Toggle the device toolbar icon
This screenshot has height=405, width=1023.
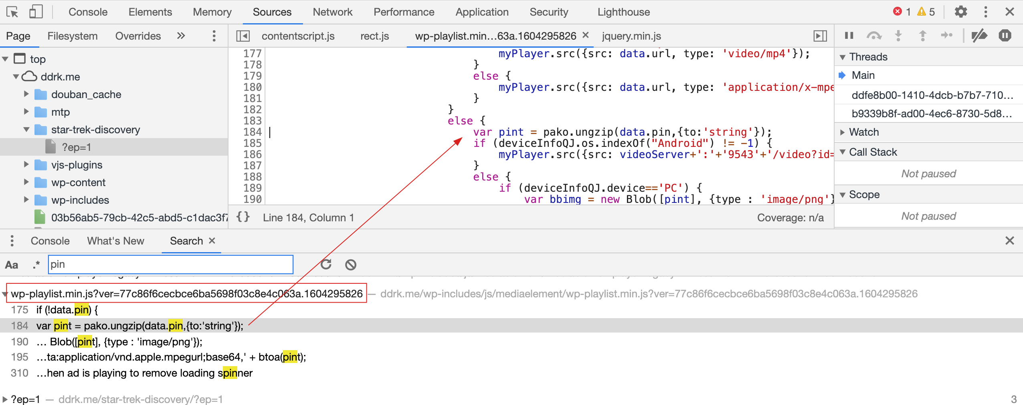pos(36,12)
